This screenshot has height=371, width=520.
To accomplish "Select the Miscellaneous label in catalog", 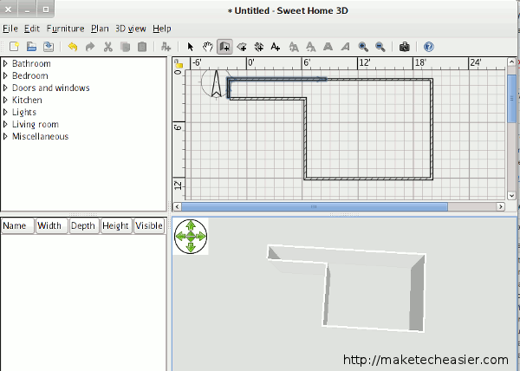I will [41, 136].
